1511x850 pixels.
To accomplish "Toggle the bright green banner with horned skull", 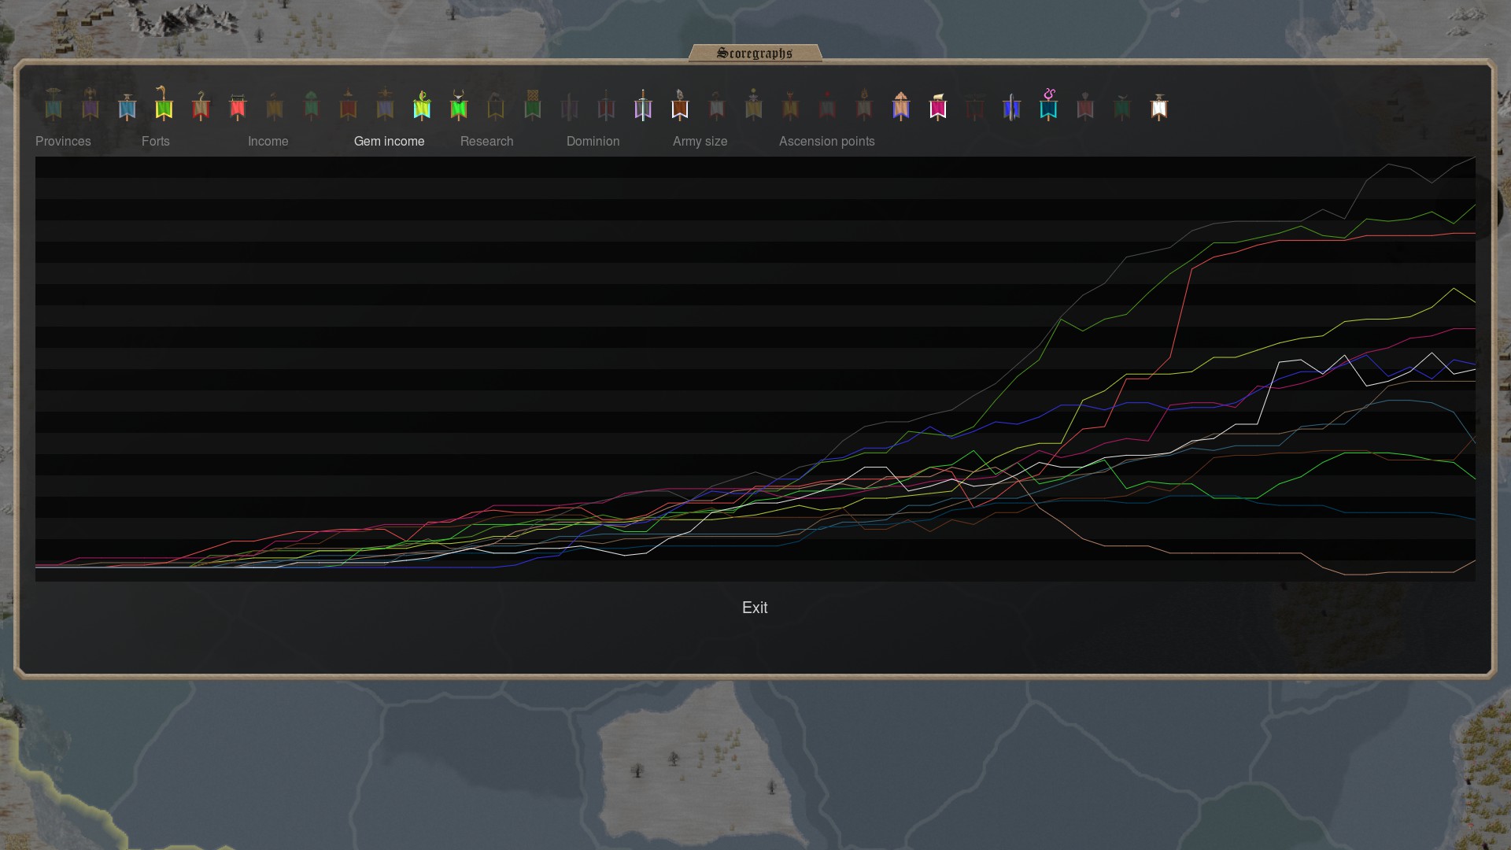I will (459, 104).
